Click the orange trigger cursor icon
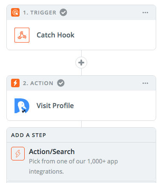This screenshot has width=160, height=183. click(x=15, y=12)
